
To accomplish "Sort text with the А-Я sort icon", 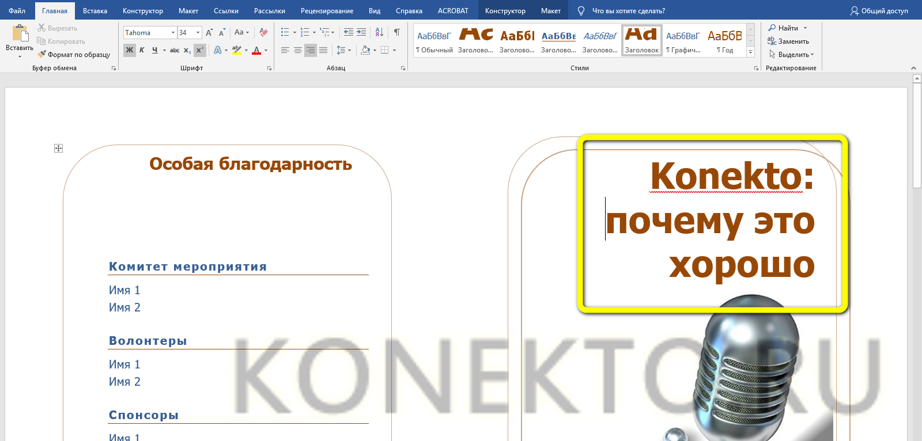I will [x=379, y=32].
